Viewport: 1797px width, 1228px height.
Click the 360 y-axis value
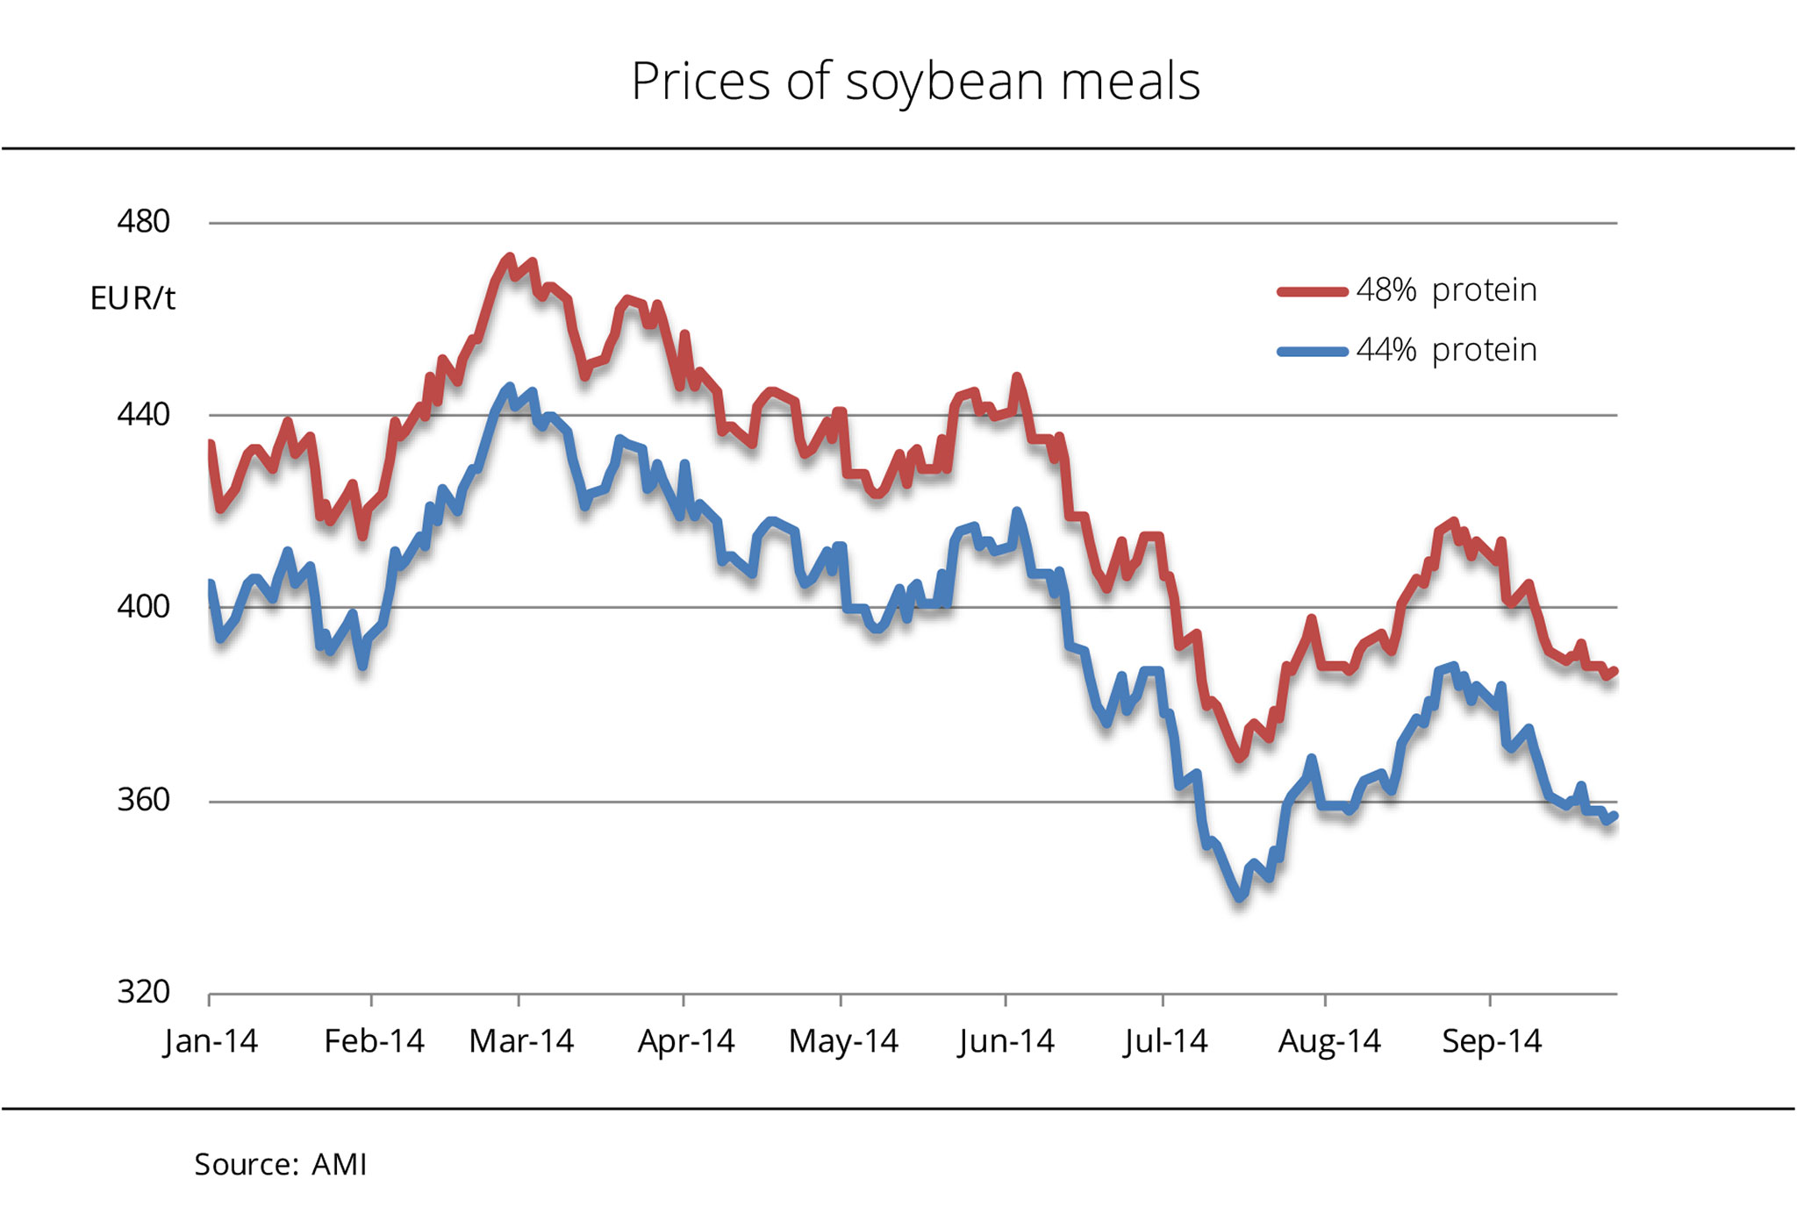[143, 800]
